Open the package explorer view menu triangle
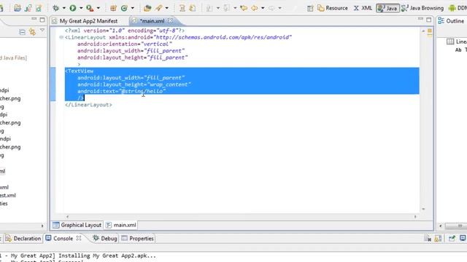The image size is (467, 262). [42, 31]
